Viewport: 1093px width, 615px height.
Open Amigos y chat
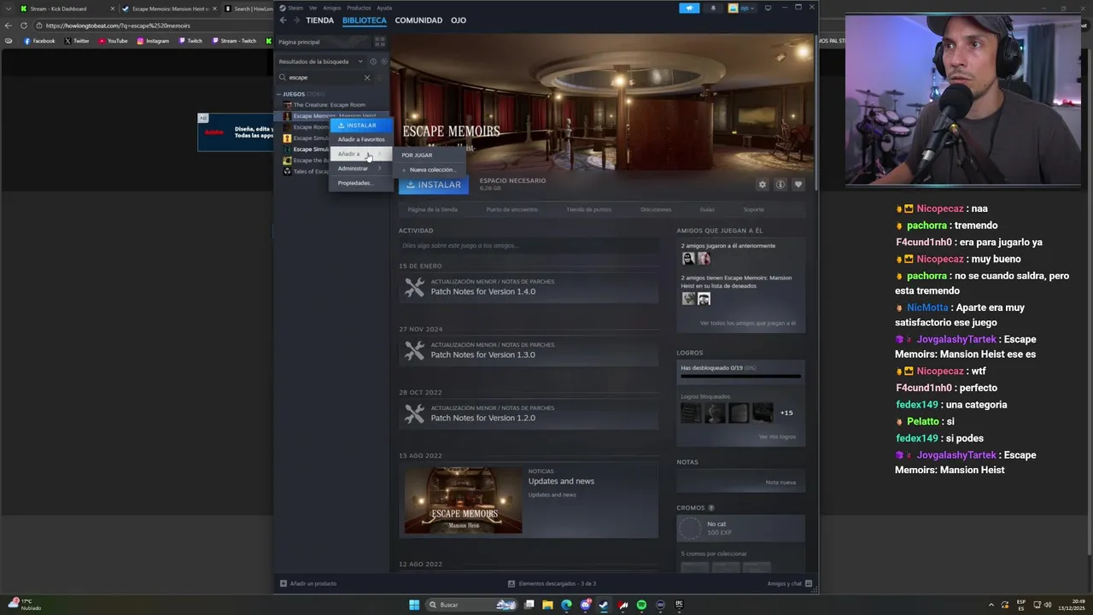pos(789,583)
